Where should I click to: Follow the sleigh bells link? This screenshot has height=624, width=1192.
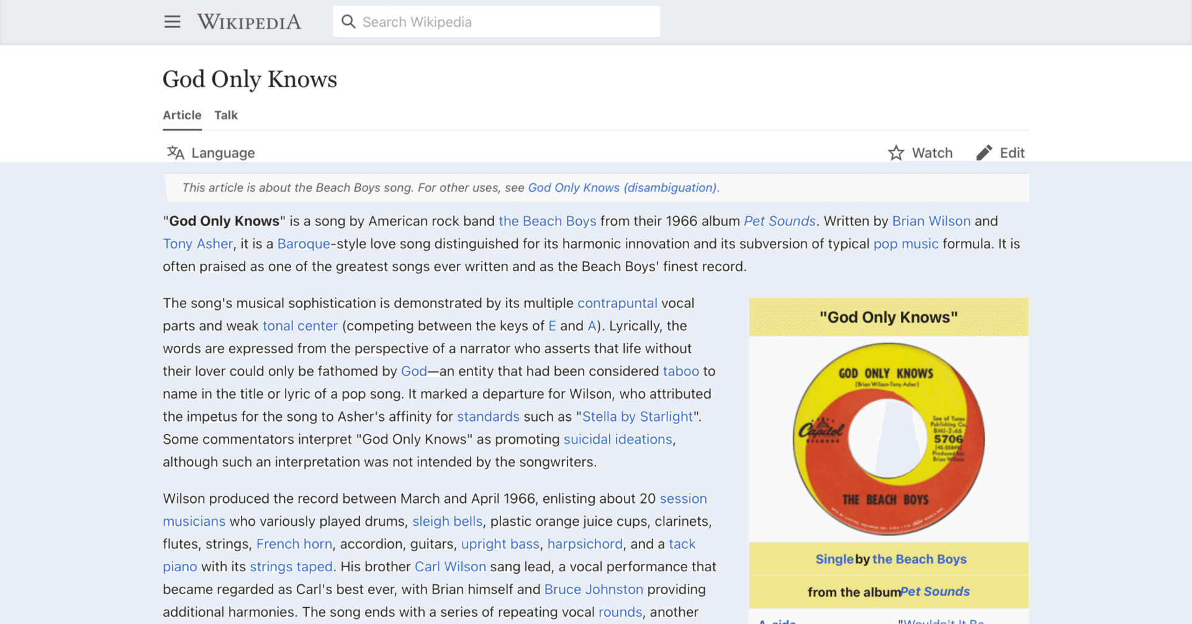447,522
